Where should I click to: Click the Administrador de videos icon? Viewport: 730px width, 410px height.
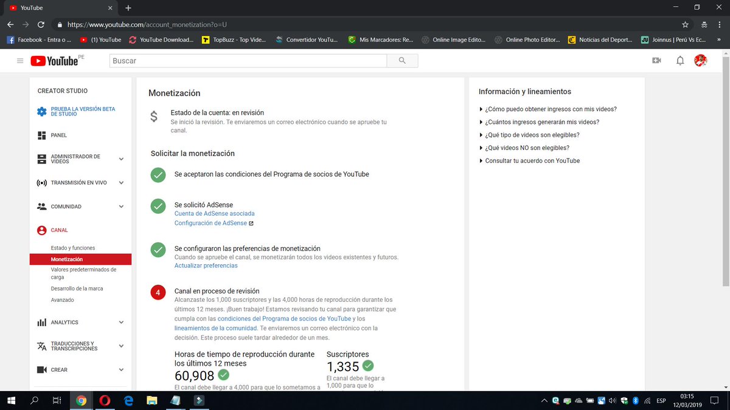(x=41, y=159)
